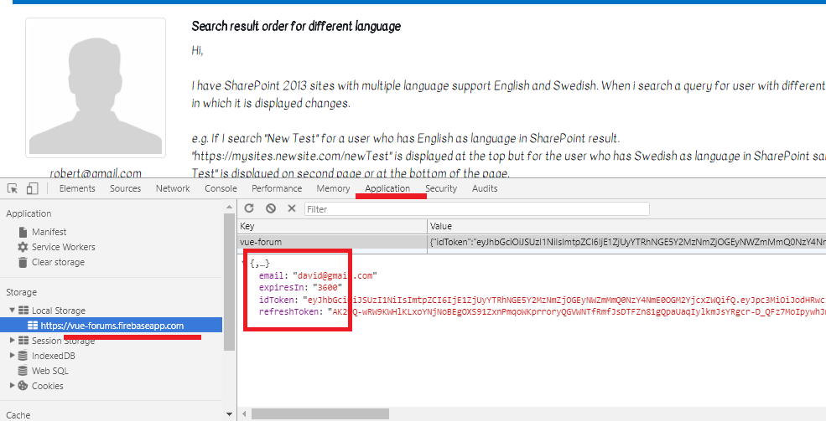Click the user avatar placeholder image
Screen dimensions: 826x421
(x=96, y=88)
